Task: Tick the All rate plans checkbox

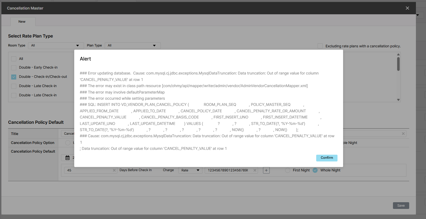Action: click(x=14, y=59)
